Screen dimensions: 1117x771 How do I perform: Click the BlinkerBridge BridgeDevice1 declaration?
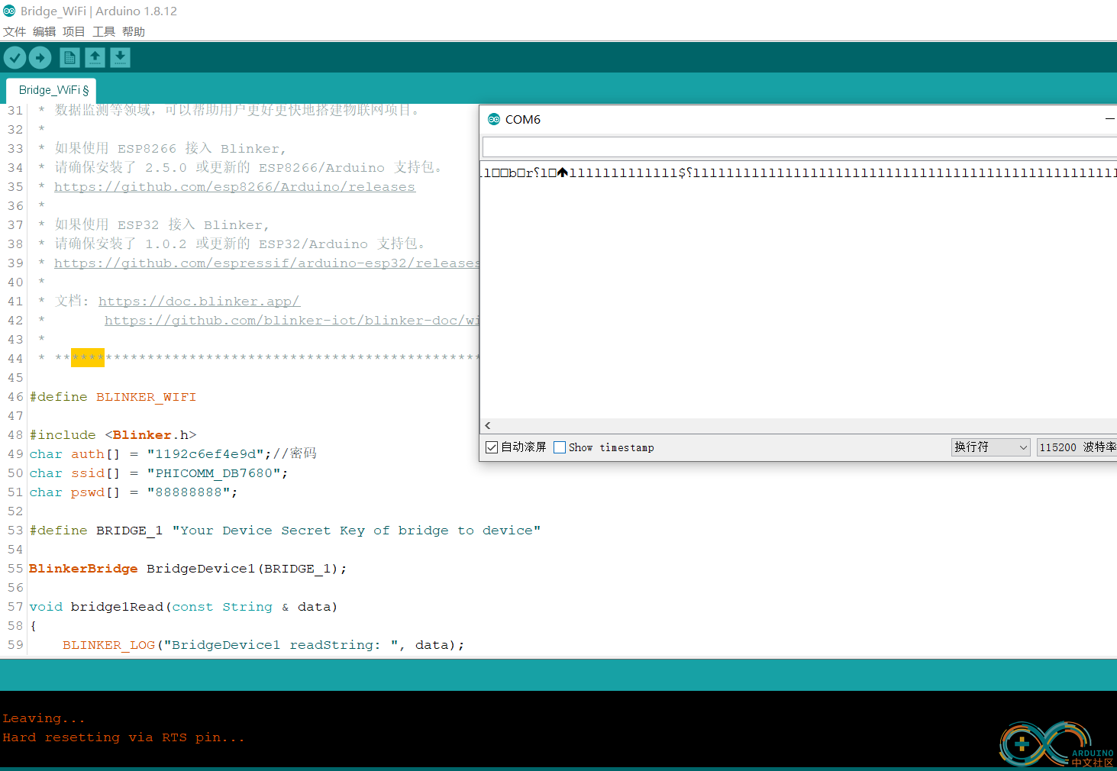tap(188, 569)
